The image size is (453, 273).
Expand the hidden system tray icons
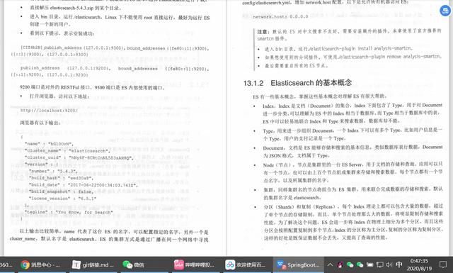click(330, 264)
